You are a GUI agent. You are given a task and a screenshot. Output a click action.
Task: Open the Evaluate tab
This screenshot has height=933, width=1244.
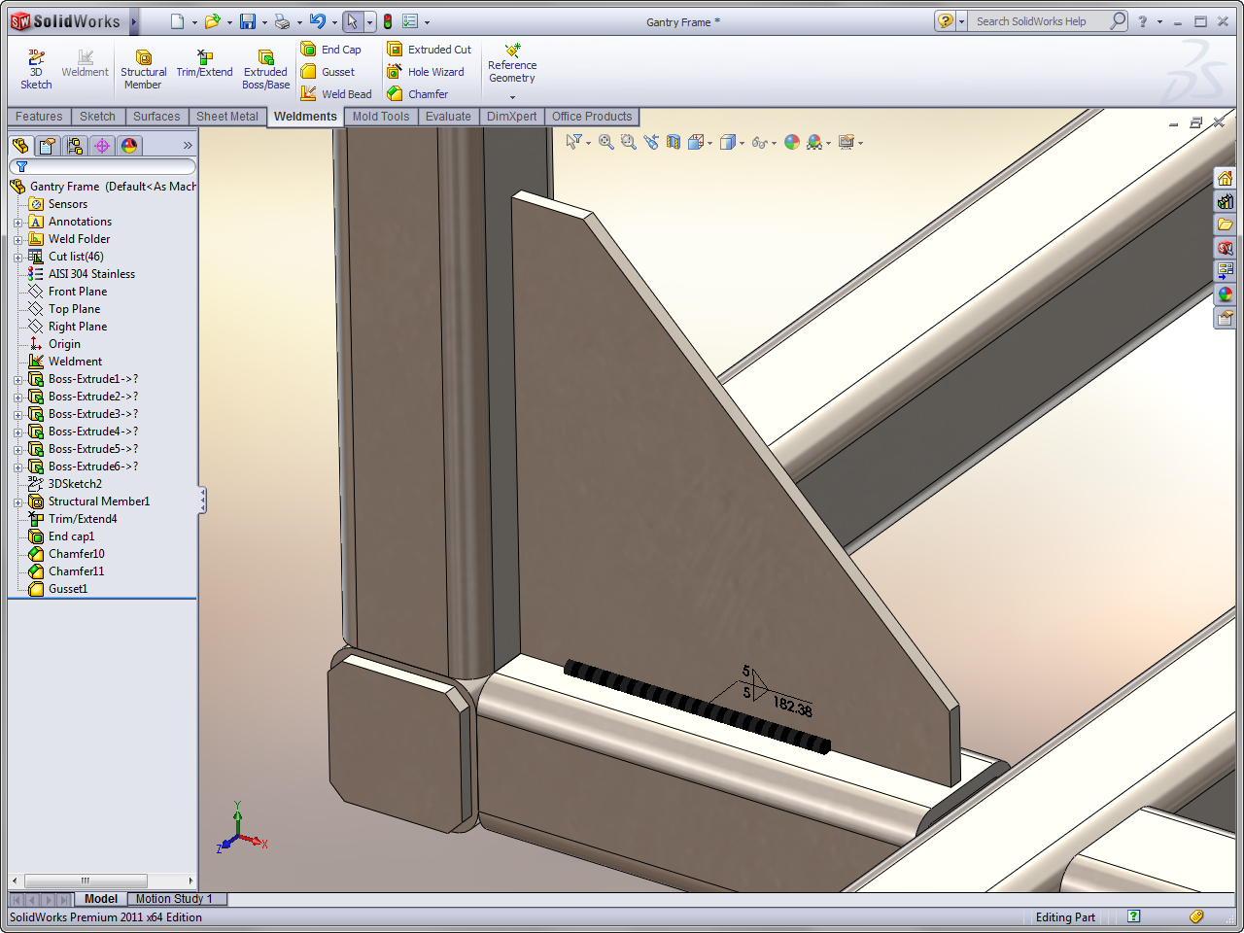[448, 117]
